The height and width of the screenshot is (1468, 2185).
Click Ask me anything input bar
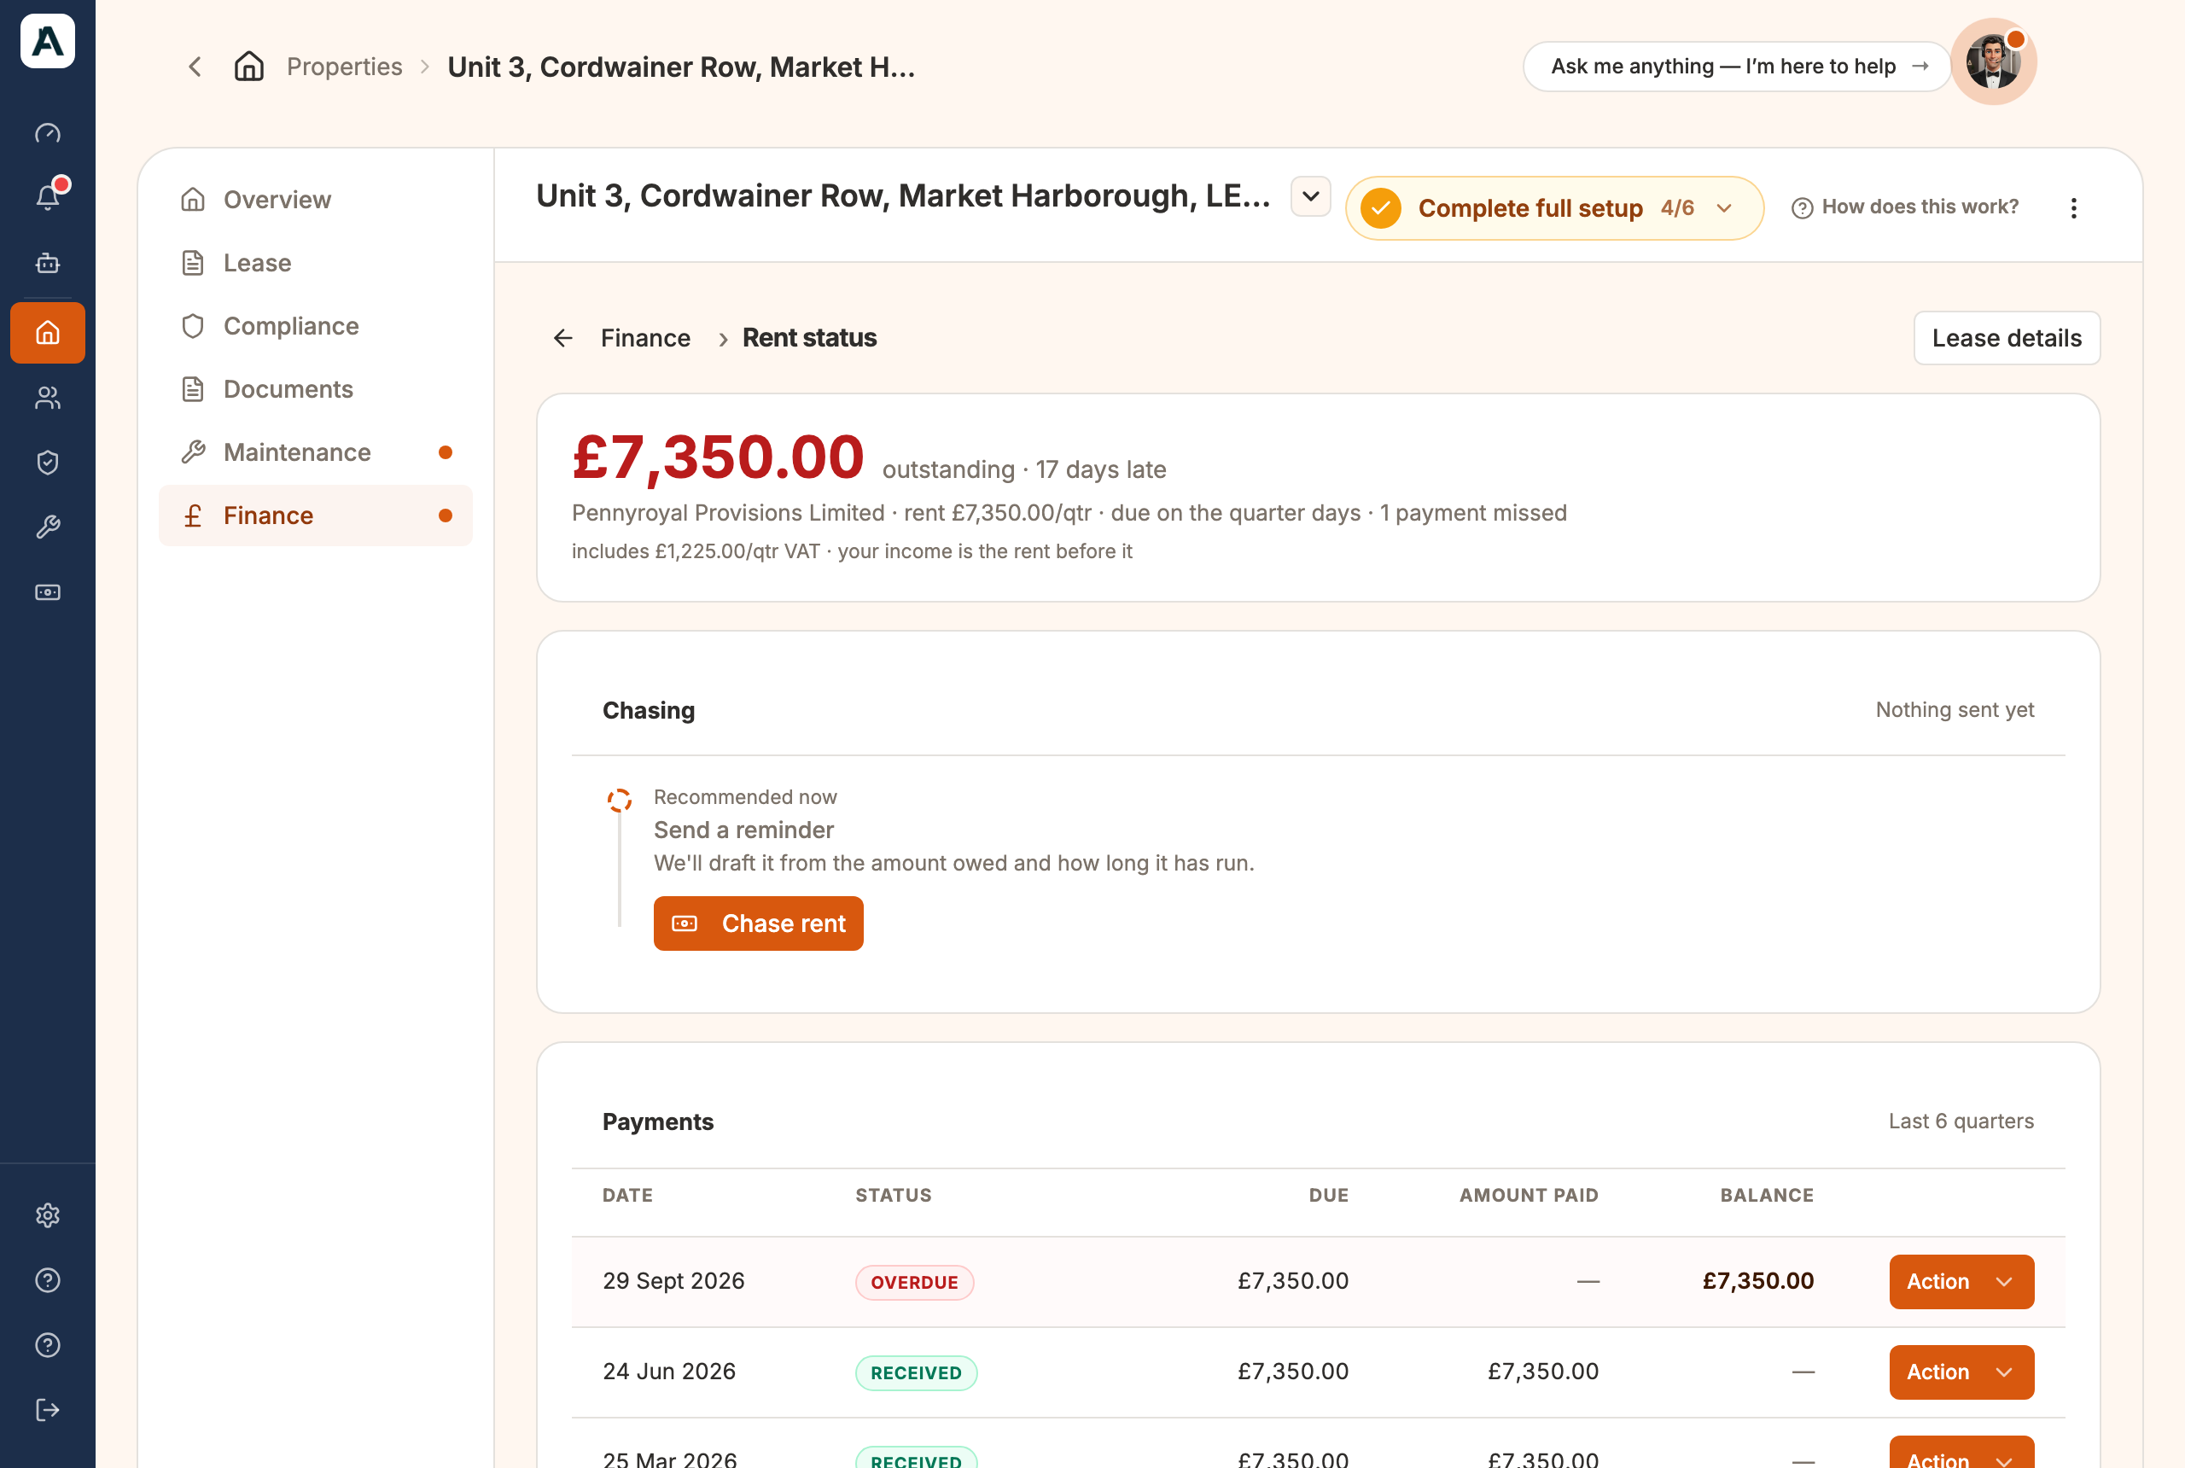[1737, 67]
